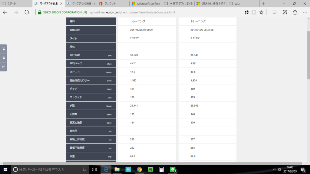Viewport: 310px width, 174px height.
Task: Open File Explorer from taskbar
Action: (x=117, y=169)
